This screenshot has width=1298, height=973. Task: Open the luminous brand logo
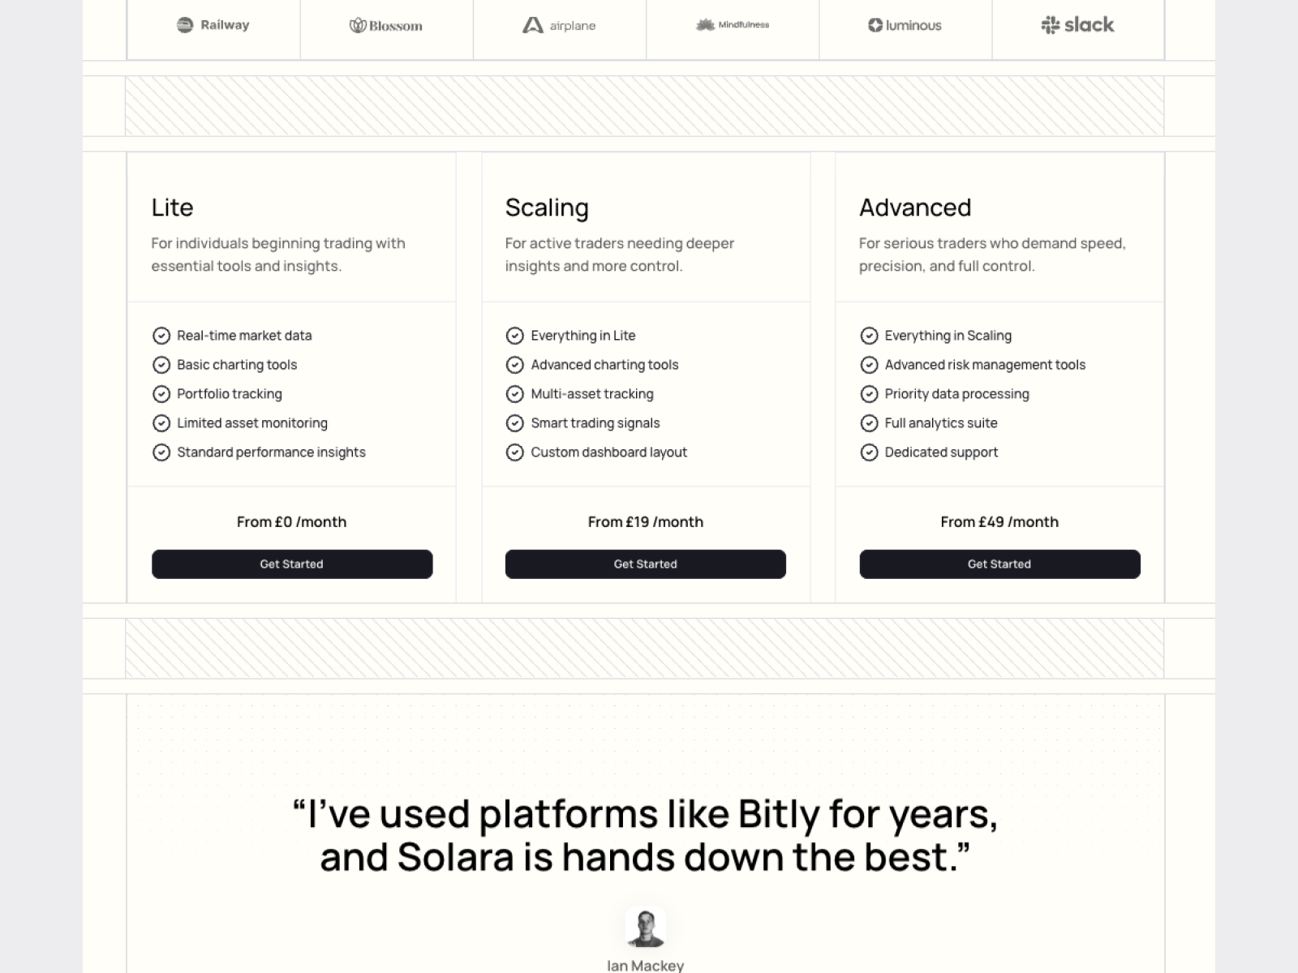[x=905, y=25]
